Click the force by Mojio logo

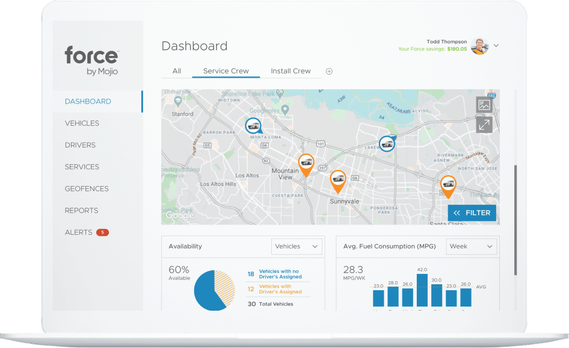click(x=91, y=61)
